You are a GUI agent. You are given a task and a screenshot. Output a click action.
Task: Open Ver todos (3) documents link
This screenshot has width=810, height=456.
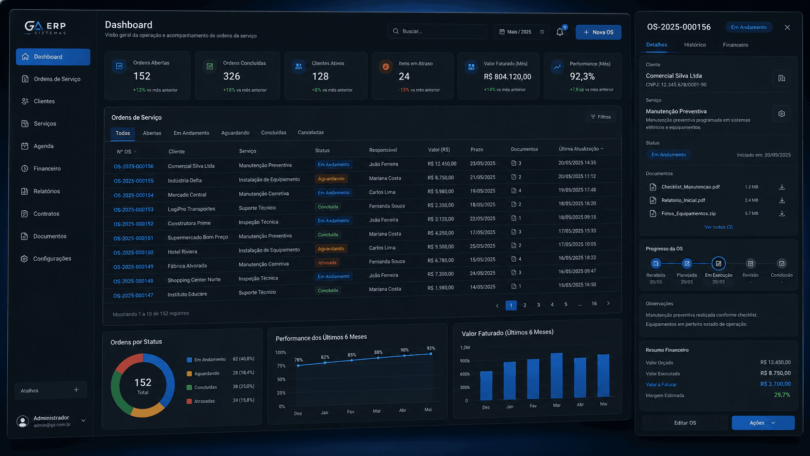pos(718,227)
